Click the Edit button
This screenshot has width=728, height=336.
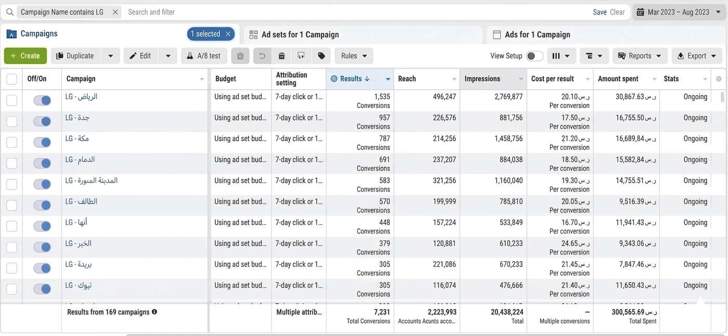(x=140, y=56)
